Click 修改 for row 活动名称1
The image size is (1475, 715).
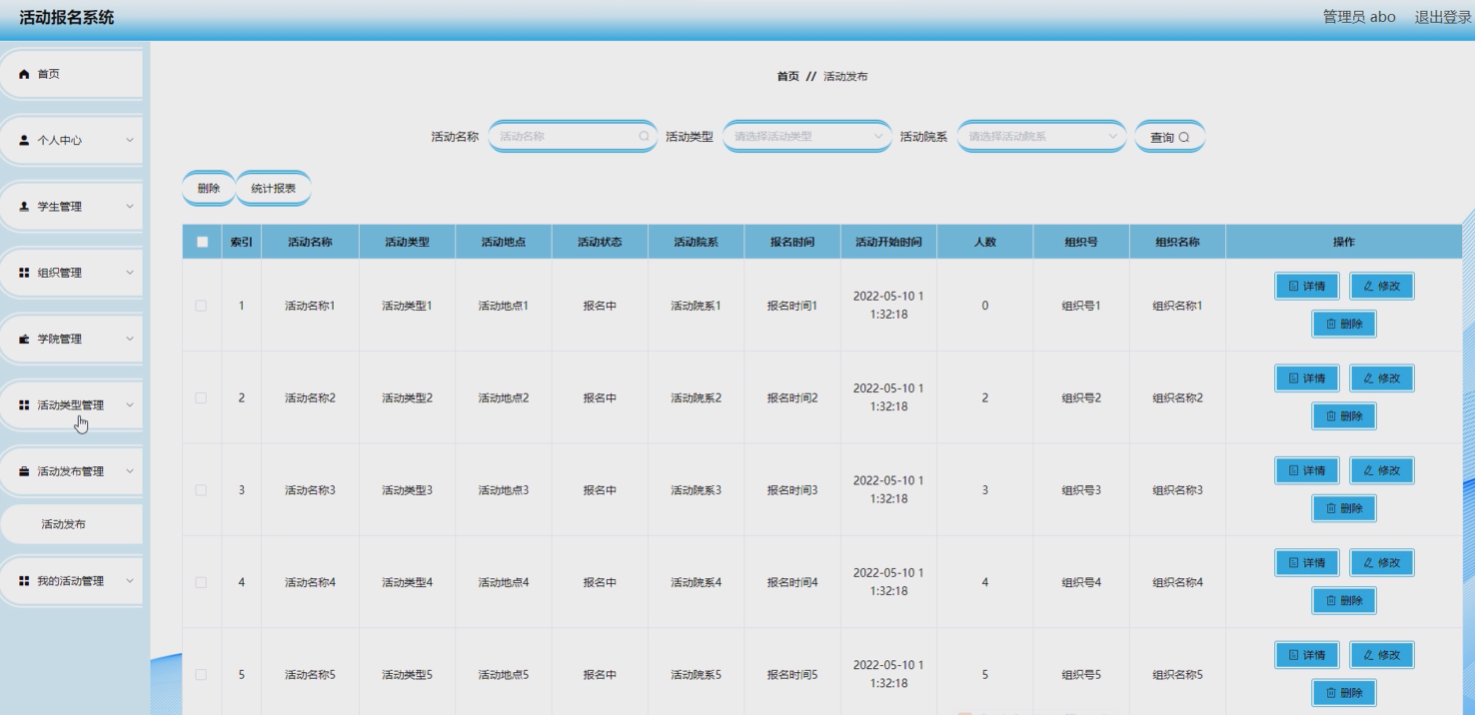click(x=1382, y=287)
